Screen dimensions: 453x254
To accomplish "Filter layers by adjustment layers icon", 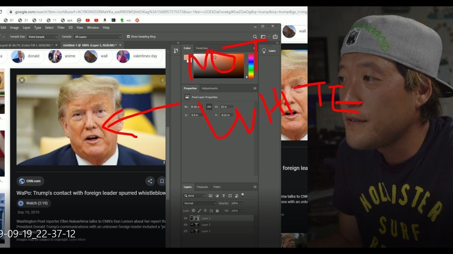I will point(217,196).
